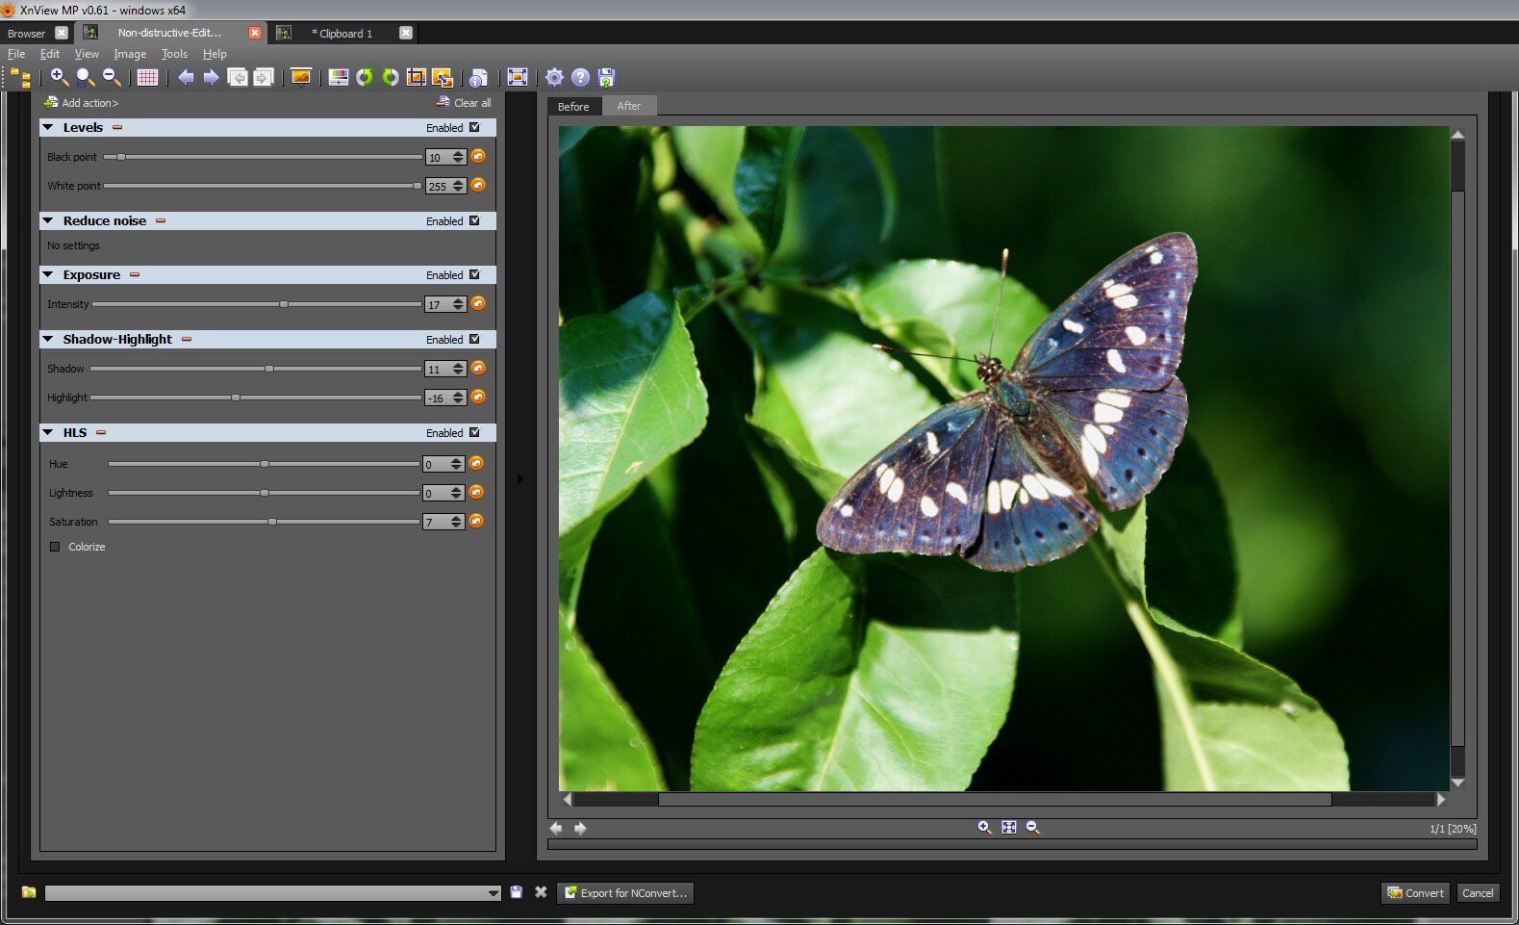Open the Tools menu
Image resolution: width=1519 pixels, height=925 pixels.
174,54
